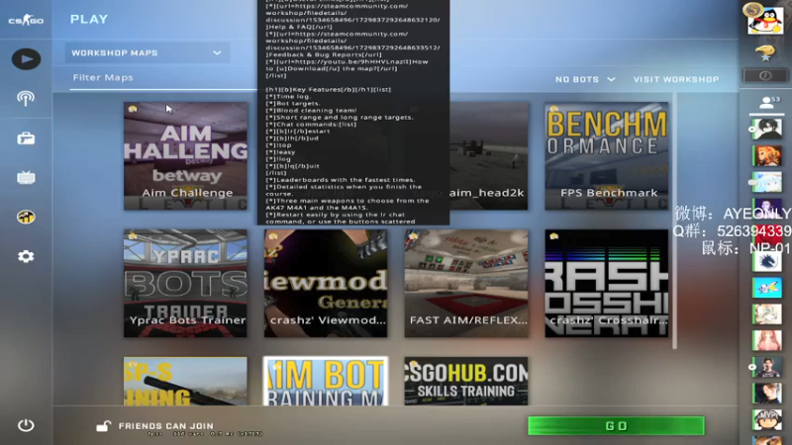Open the penguin profile avatar

[765, 21]
